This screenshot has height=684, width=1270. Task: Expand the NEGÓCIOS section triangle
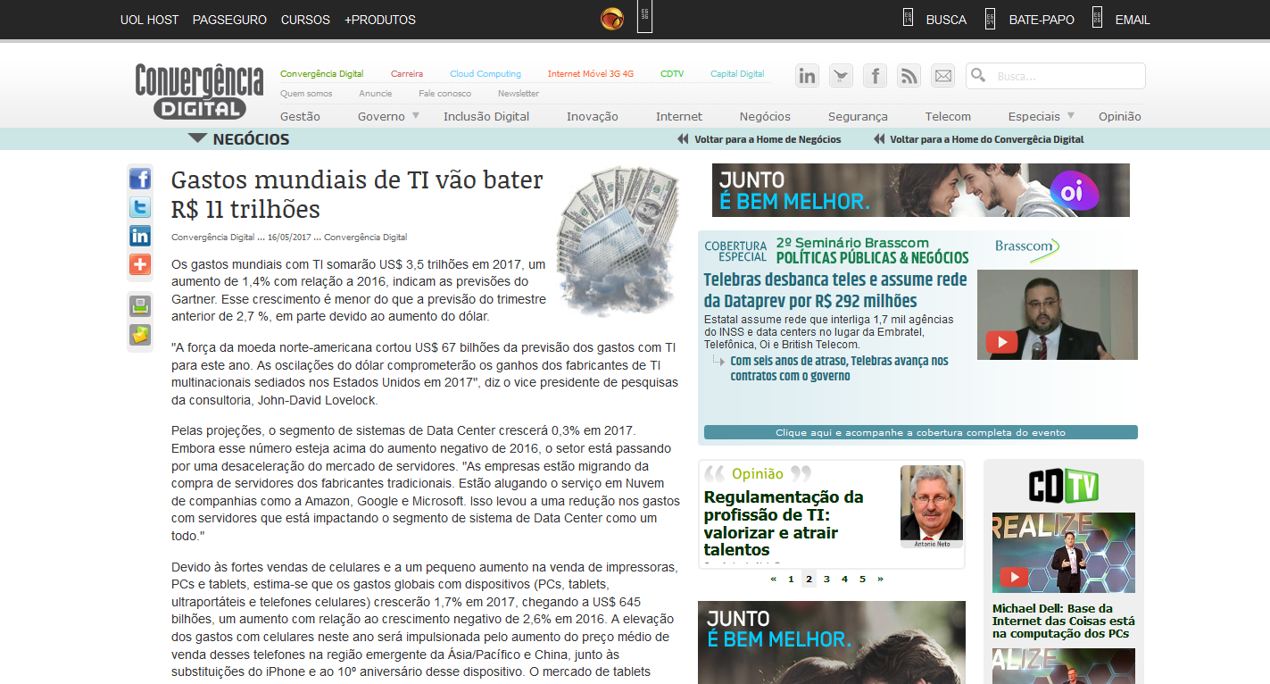click(x=197, y=138)
